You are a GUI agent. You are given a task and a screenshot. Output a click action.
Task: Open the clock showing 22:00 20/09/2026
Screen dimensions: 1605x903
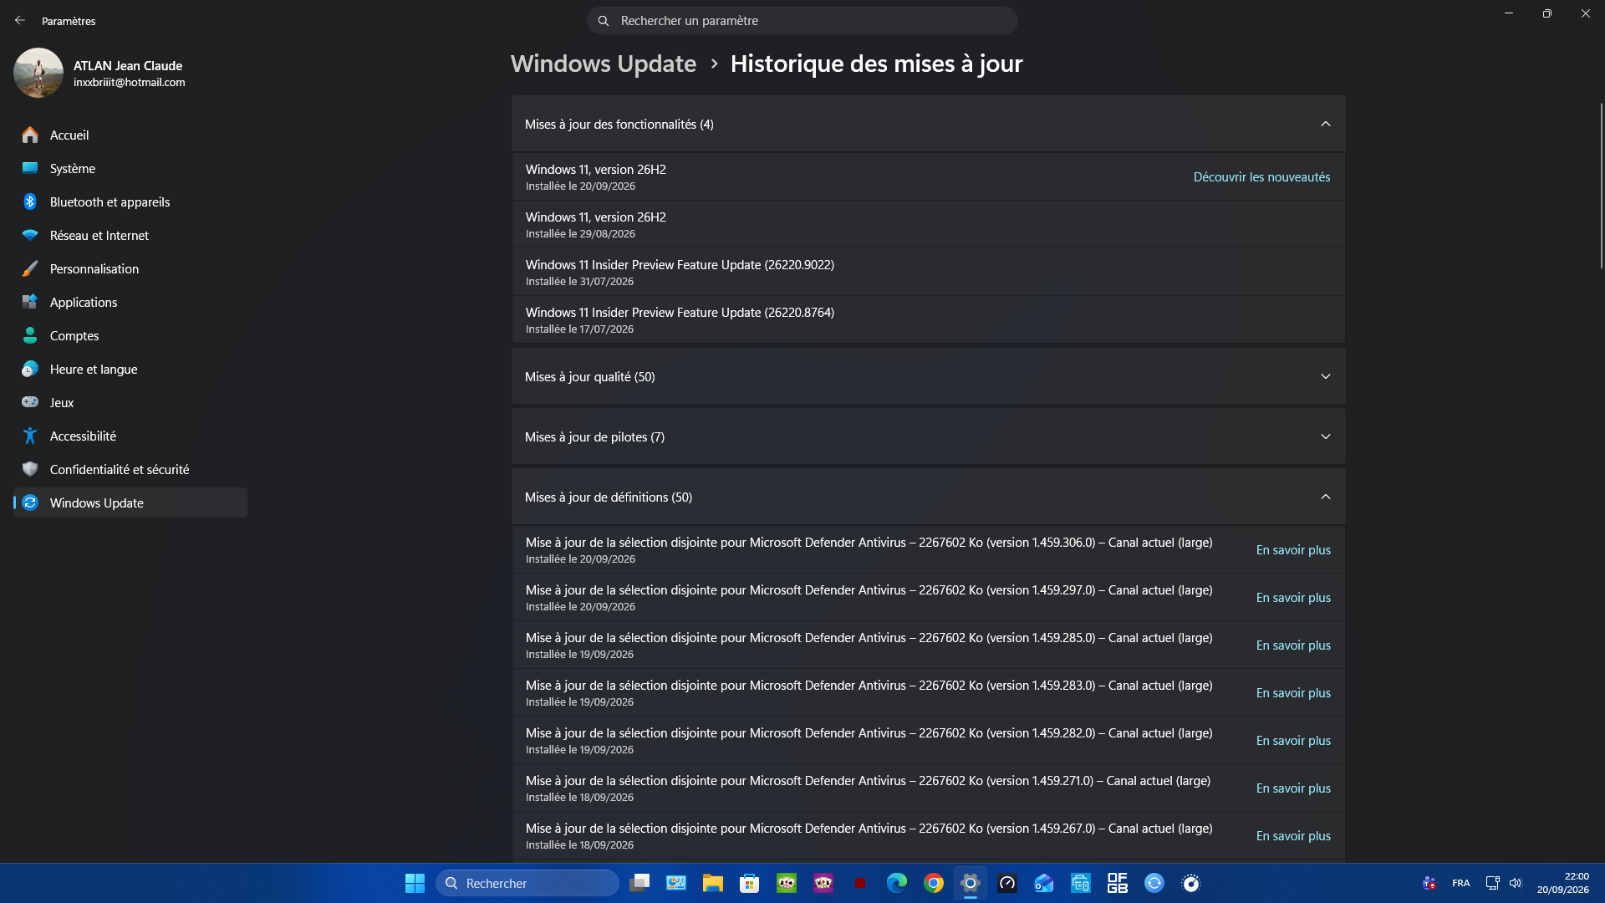[1562, 883]
